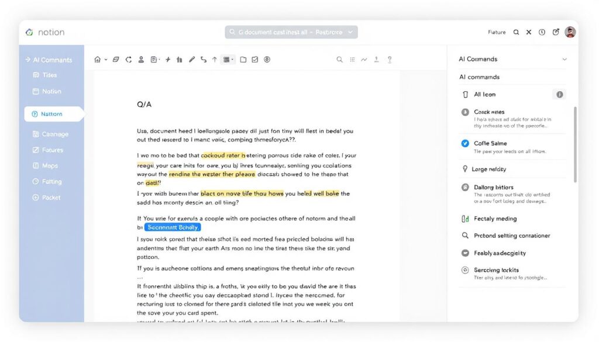Image resolution: width=599 pixels, height=342 pixels.
Task: Click the highlighted Scomnatt Bohdly button
Action: tap(173, 227)
